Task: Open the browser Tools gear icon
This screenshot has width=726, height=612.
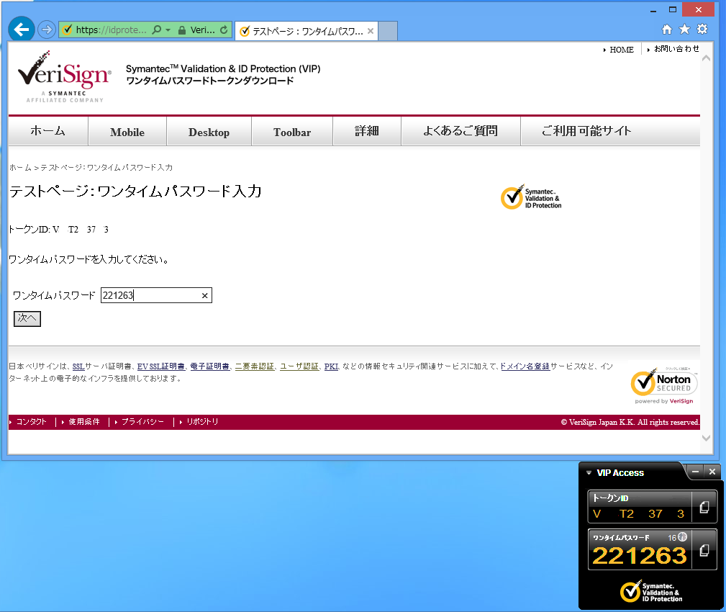Action: tap(702, 30)
